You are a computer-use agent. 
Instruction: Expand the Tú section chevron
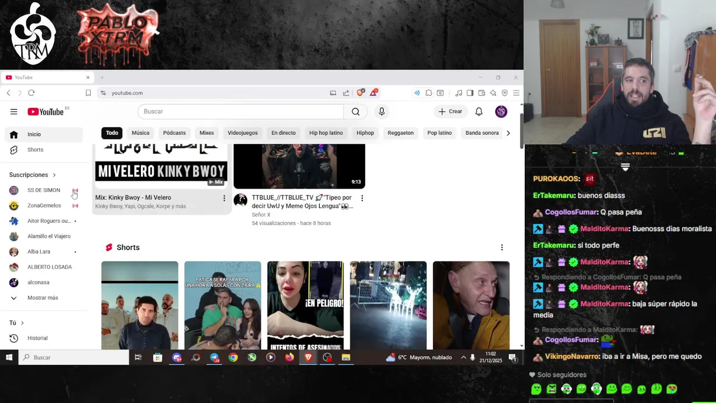click(x=22, y=323)
